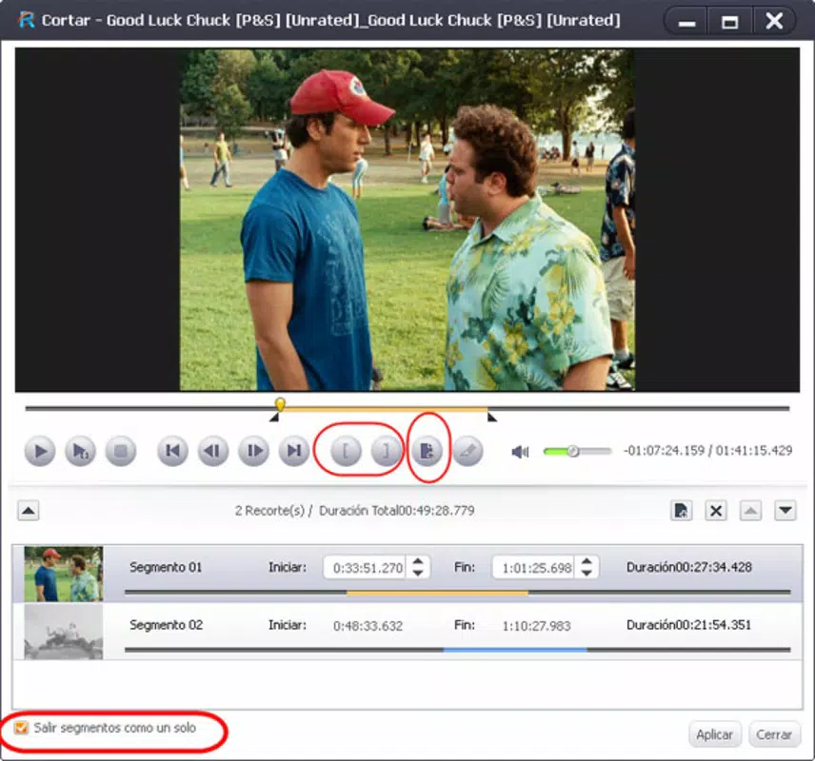Click the 2 Recorte(s) duration summary

tap(354, 511)
